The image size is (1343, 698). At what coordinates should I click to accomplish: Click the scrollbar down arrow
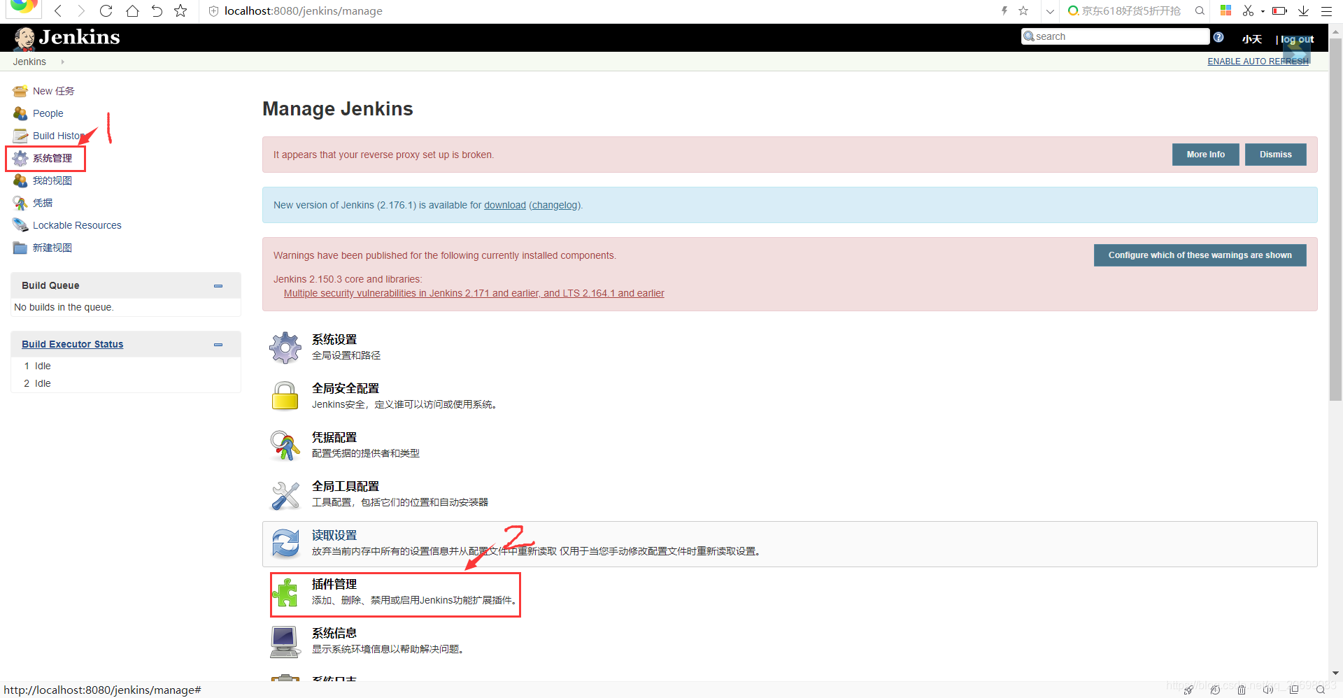[1336, 674]
